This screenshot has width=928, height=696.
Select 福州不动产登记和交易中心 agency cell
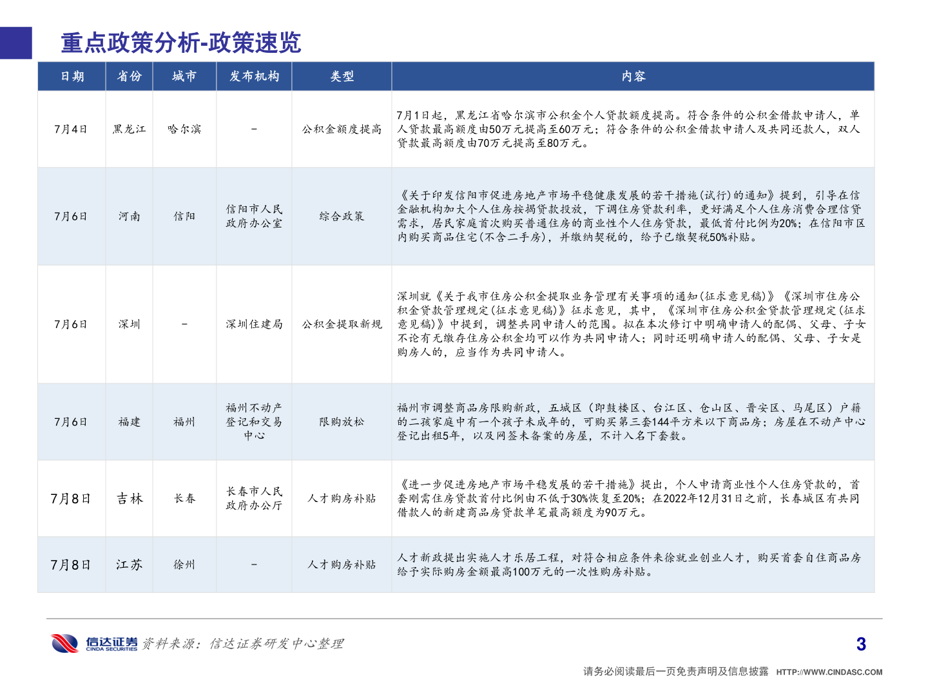(x=254, y=421)
